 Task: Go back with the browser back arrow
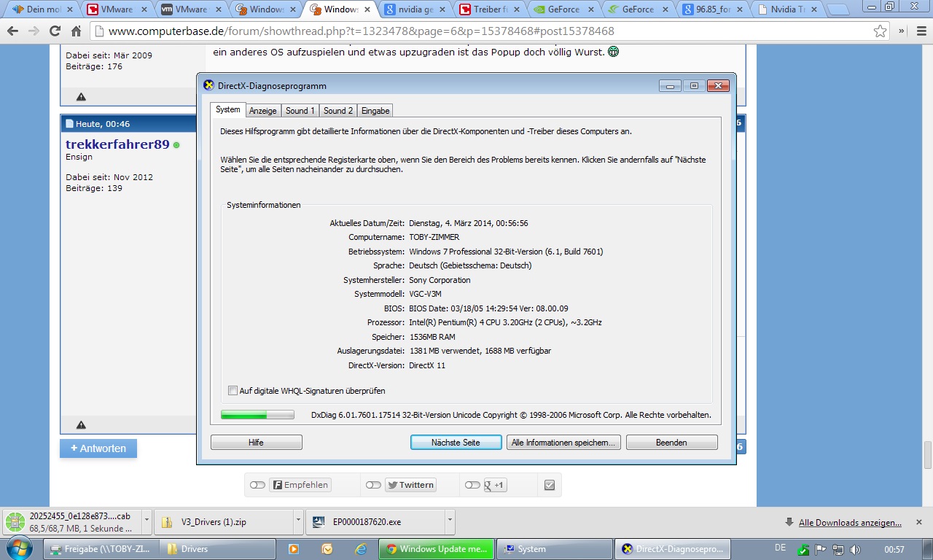pyautogui.click(x=12, y=31)
